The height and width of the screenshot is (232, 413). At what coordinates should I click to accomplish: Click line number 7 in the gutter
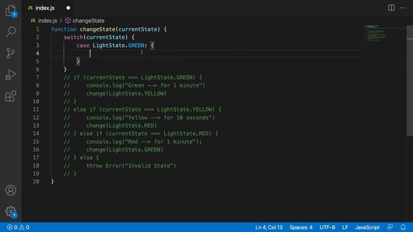pos(37,77)
